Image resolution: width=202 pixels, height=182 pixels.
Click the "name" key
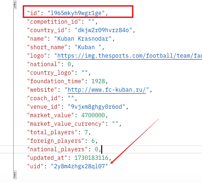pyautogui.click(x=37, y=39)
